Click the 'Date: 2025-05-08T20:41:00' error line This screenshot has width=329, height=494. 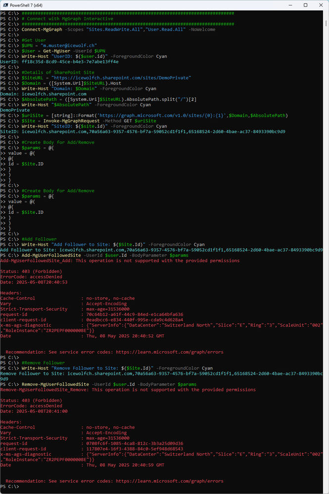pos(34,411)
